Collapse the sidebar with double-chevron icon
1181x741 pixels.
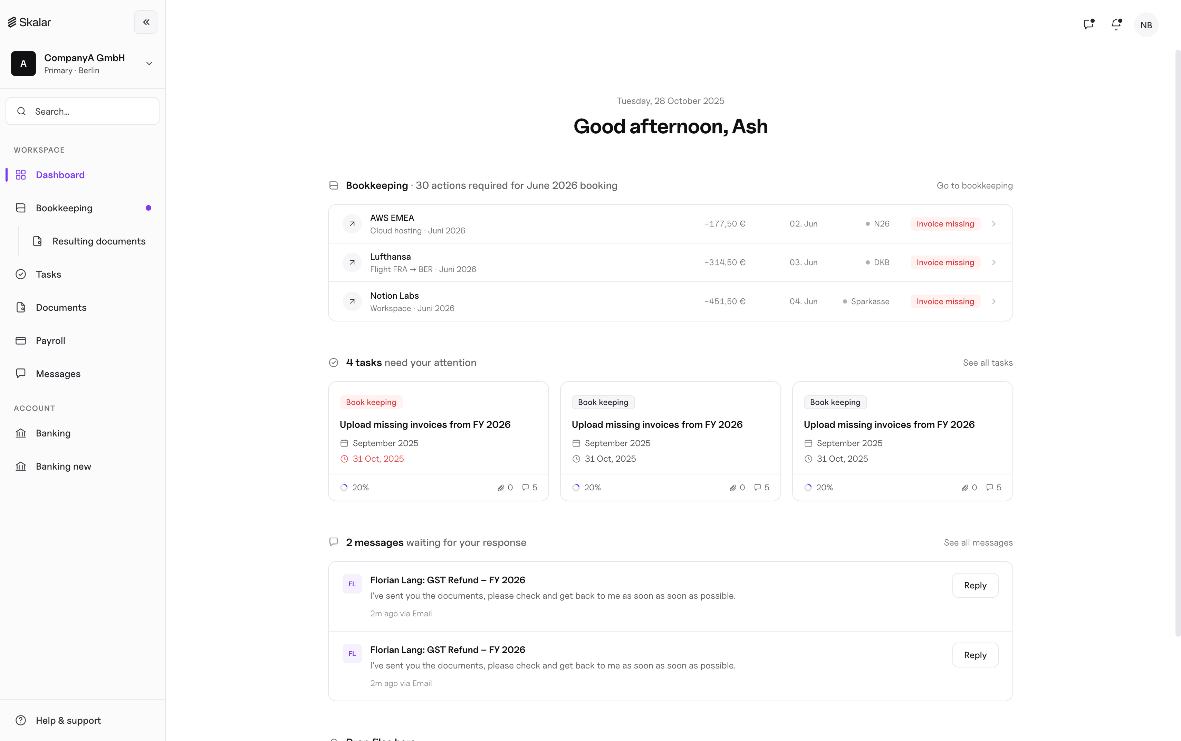(x=145, y=22)
